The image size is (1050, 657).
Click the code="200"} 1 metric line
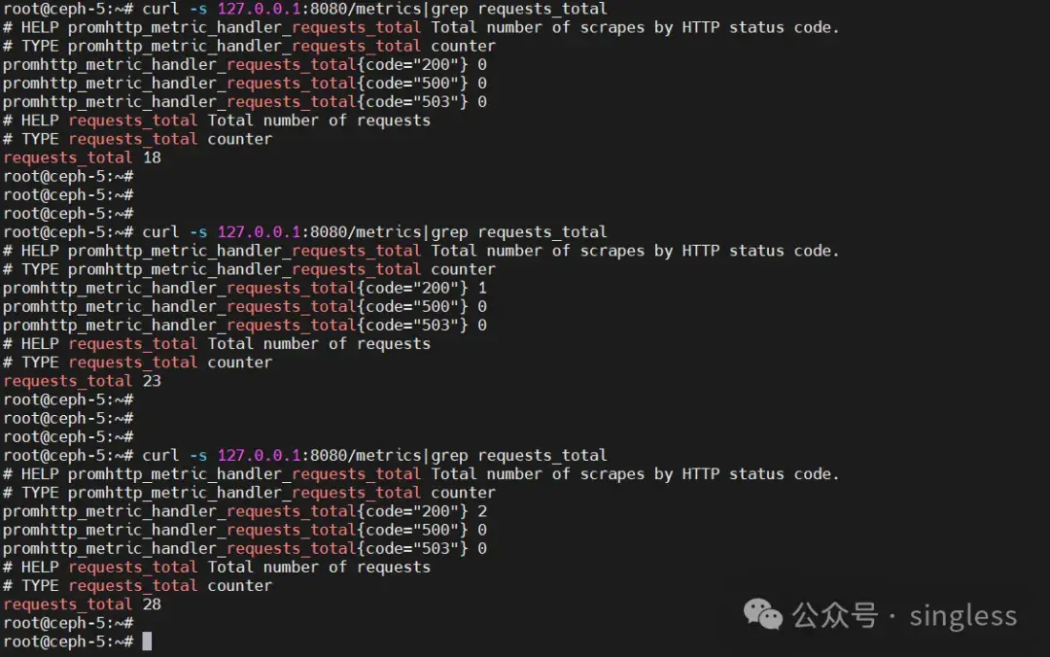[x=243, y=288]
